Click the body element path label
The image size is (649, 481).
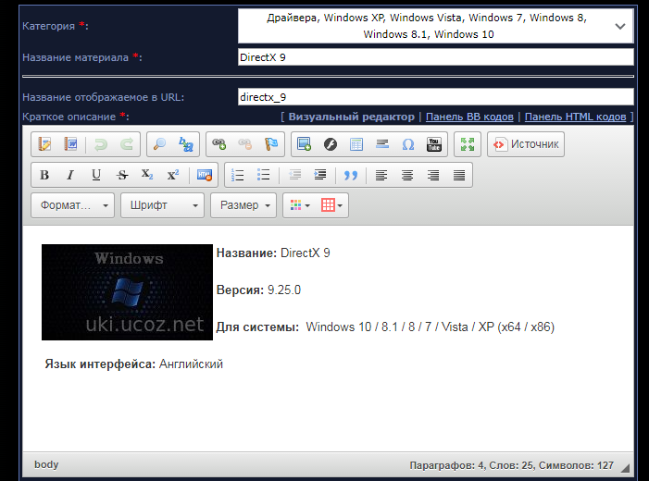pyautogui.click(x=46, y=464)
